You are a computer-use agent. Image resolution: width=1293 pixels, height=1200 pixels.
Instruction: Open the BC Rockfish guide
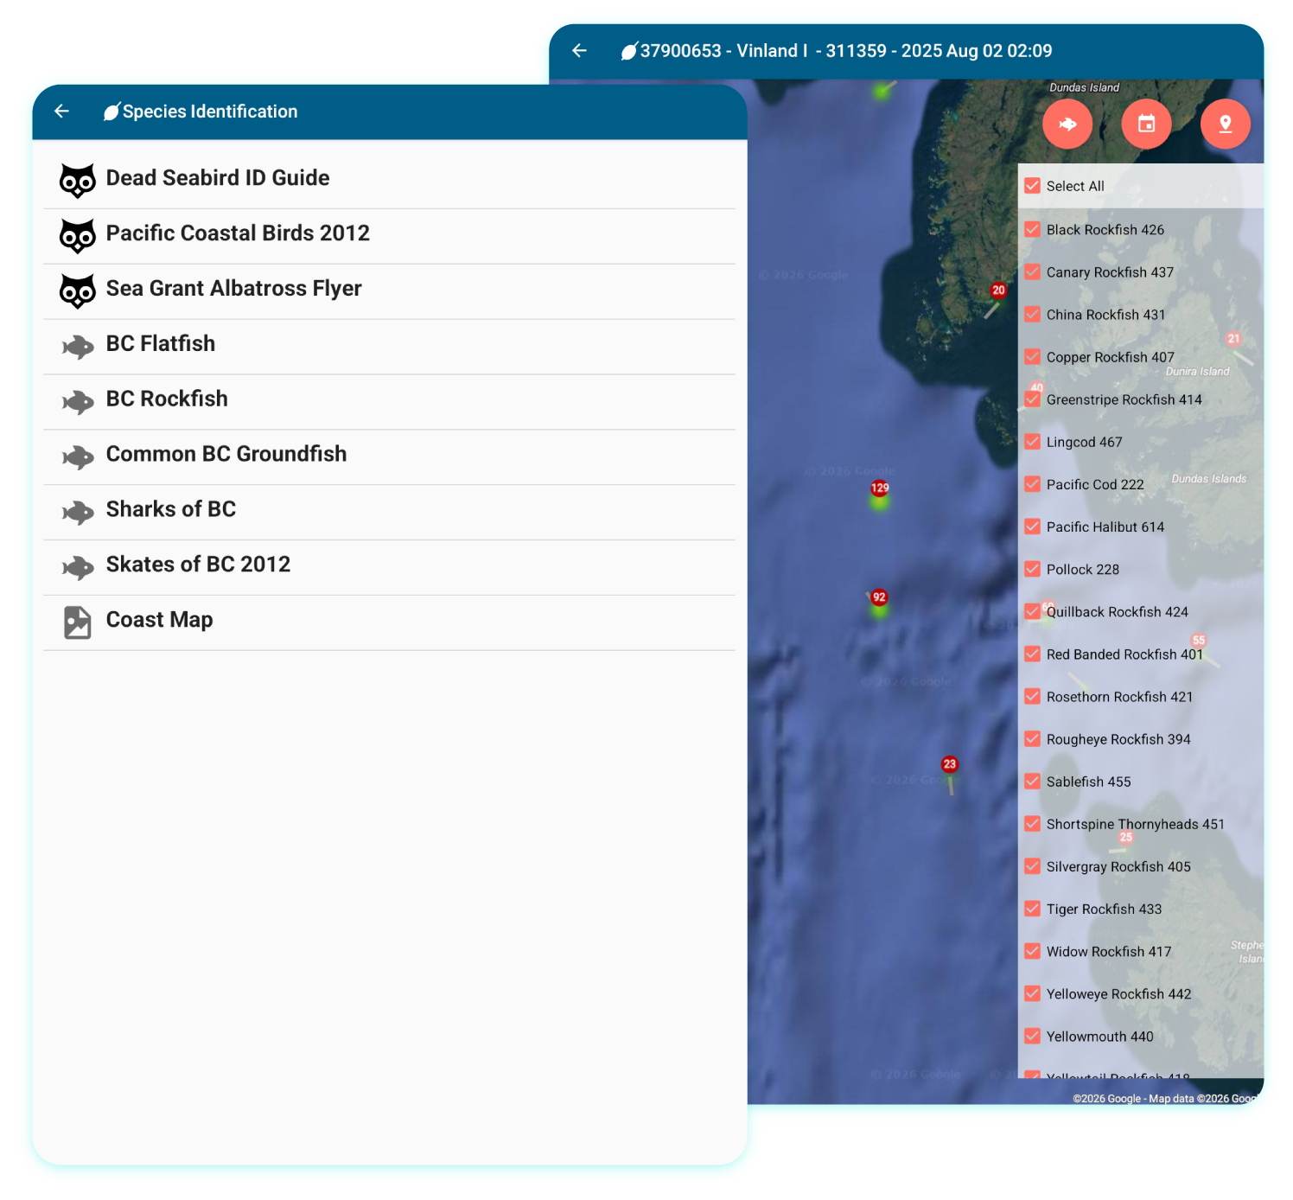(x=167, y=399)
